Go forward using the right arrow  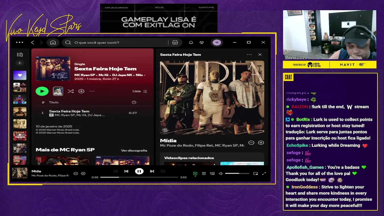(41, 42)
